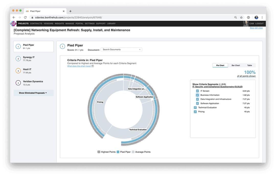Click the Bonfire logo in the top navigation
The width and height of the screenshot is (276, 176).
(x=13, y=24)
